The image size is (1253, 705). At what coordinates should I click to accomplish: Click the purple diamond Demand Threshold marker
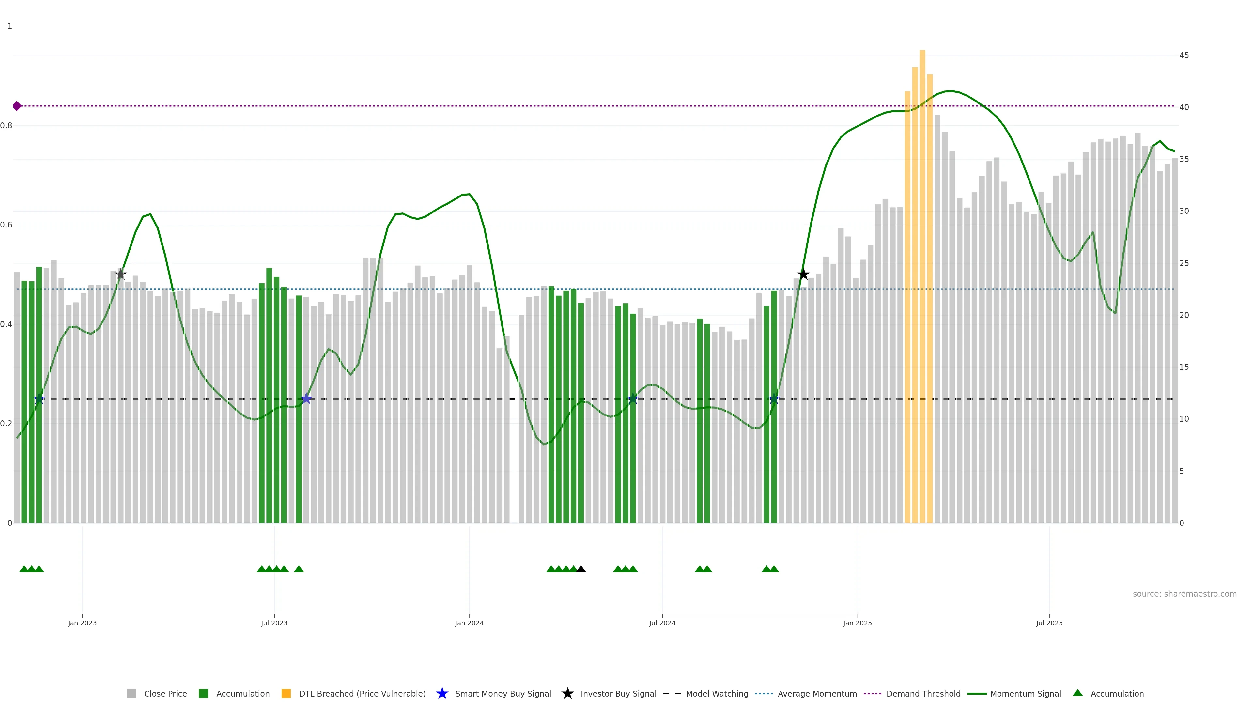[x=17, y=106]
